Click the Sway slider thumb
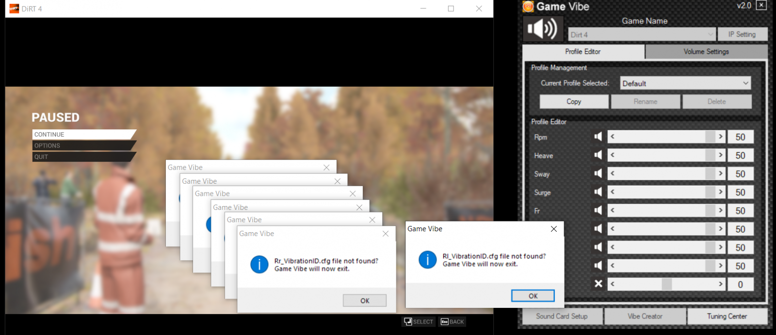 (x=710, y=174)
